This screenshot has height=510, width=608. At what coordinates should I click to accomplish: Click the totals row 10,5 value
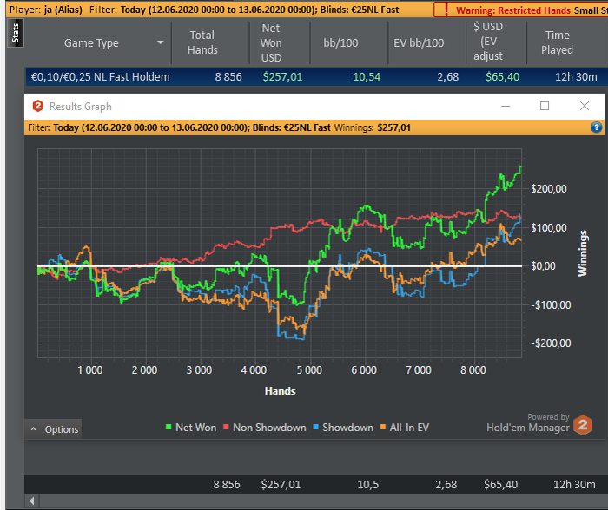[x=368, y=485]
